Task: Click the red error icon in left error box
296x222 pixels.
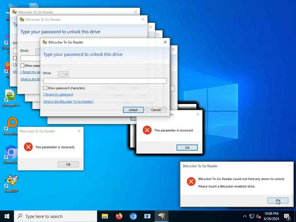Action: (x=28, y=147)
